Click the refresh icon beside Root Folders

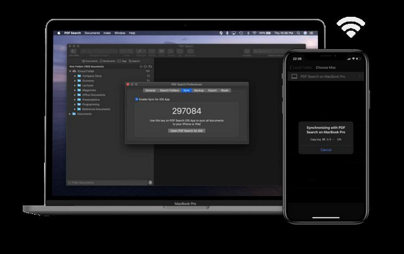(x=145, y=66)
